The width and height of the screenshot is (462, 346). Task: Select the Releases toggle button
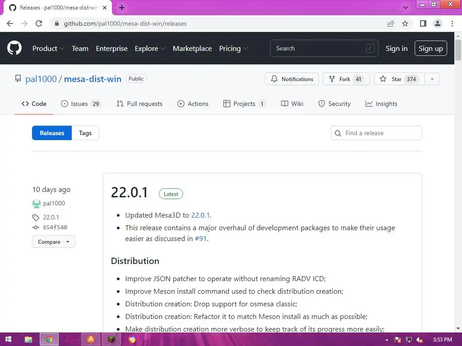click(52, 133)
